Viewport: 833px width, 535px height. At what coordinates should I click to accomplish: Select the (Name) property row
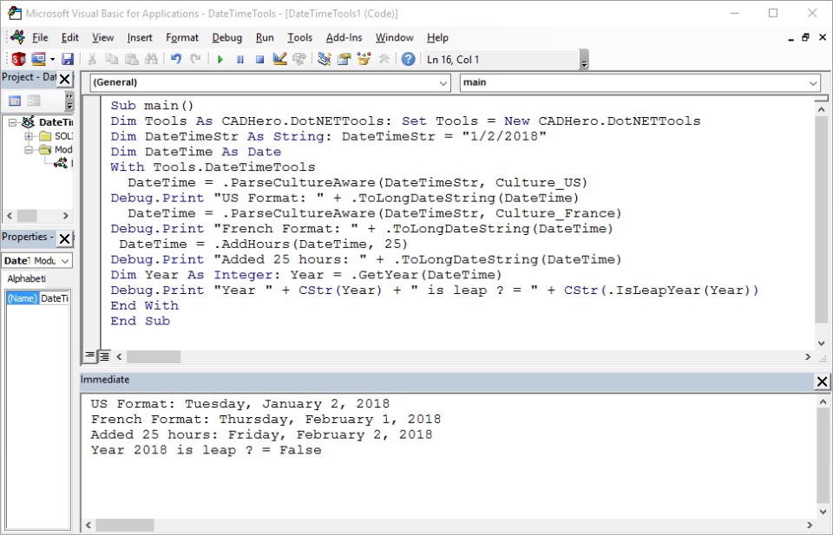pyautogui.click(x=37, y=298)
